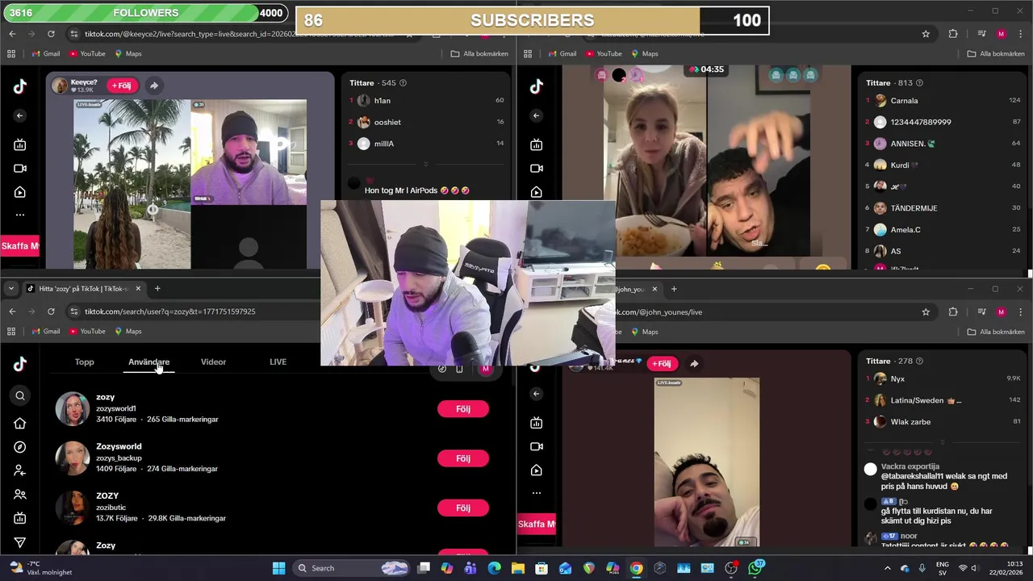Switch to the LIVE search tab
Image resolution: width=1033 pixels, height=581 pixels.
click(x=278, y=362)
